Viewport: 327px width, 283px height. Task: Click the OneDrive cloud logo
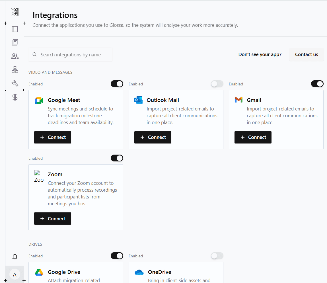click(x=139, y=272)
